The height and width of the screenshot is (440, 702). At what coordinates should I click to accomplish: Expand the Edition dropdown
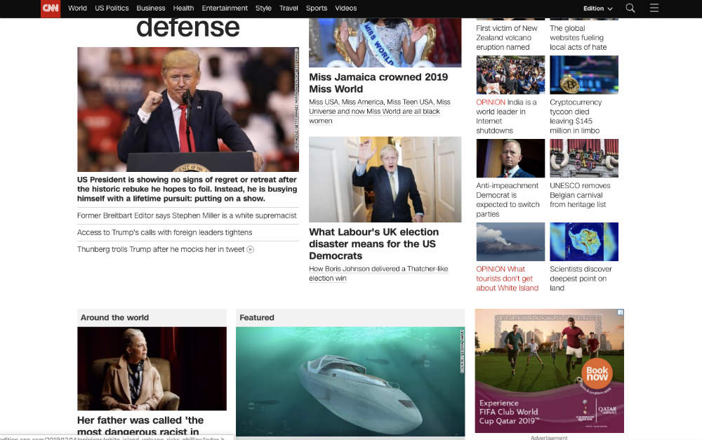pyautogui.click(x=597, y=8)
